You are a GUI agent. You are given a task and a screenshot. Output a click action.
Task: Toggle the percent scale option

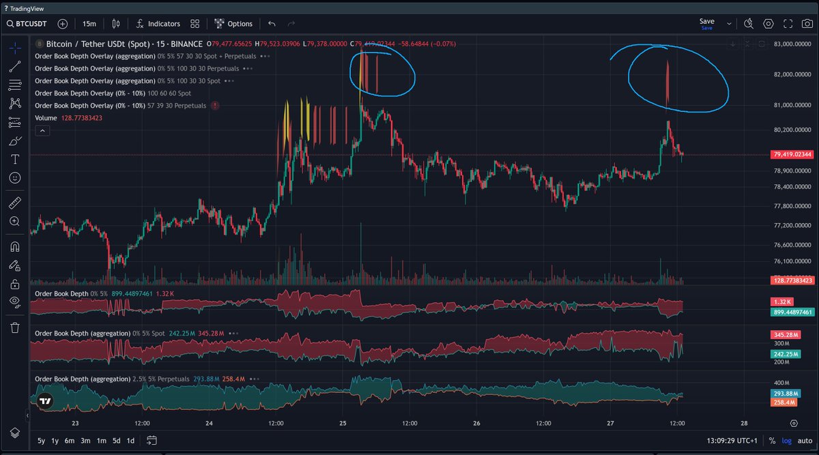[772, 441]
